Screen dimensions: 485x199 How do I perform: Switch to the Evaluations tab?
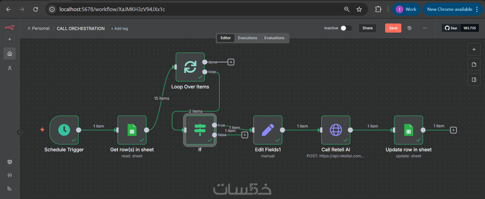click(274, 38)
